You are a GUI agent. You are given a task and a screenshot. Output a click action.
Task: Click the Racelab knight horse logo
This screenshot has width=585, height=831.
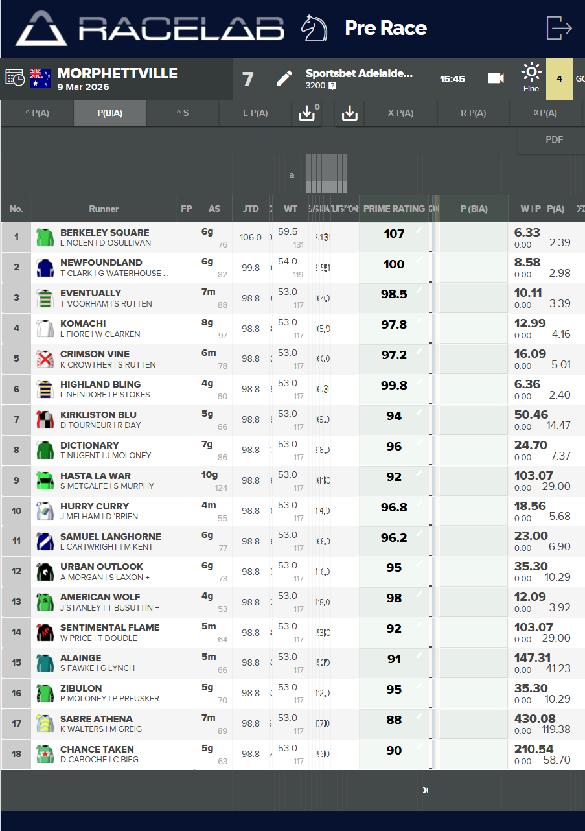(314, 29)
